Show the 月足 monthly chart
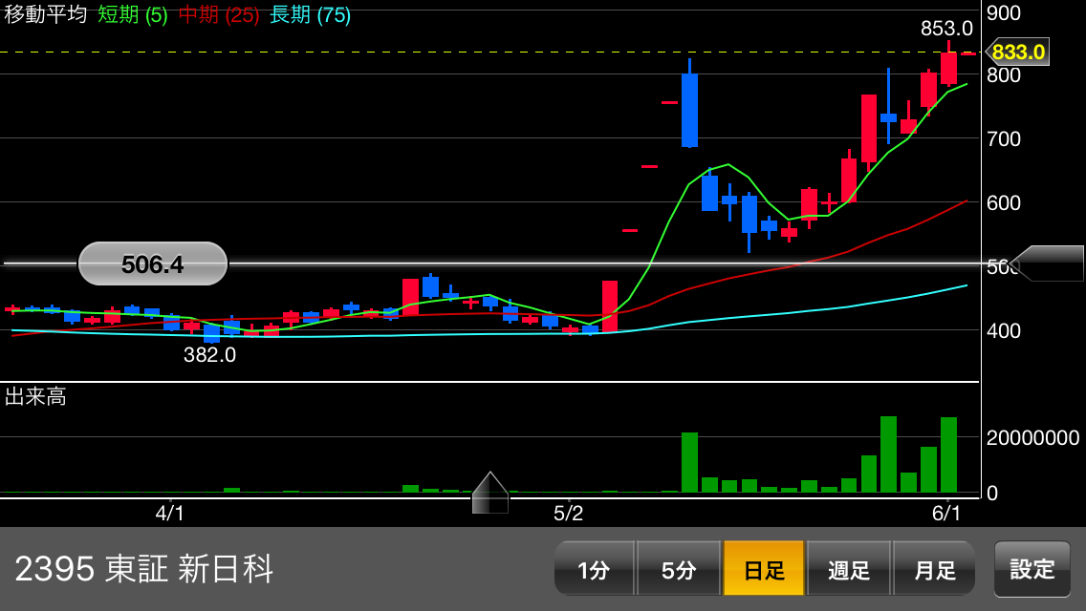Screen dimensions: 1086x611 [934, 569]
